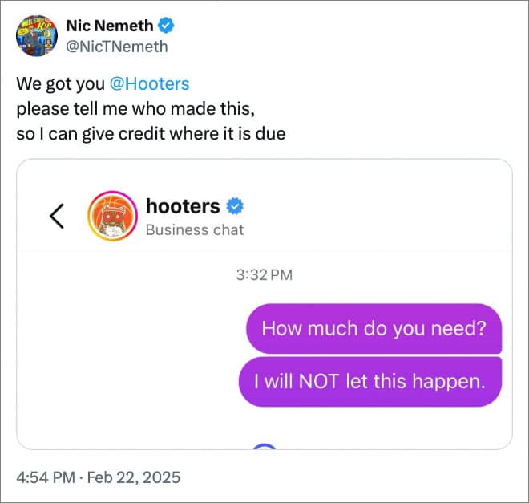This screenshot has height=503, width=529.
Task: Select the "I will NOT let this happen." bubble
Action: pyautogui.click(x=369, y=382)
